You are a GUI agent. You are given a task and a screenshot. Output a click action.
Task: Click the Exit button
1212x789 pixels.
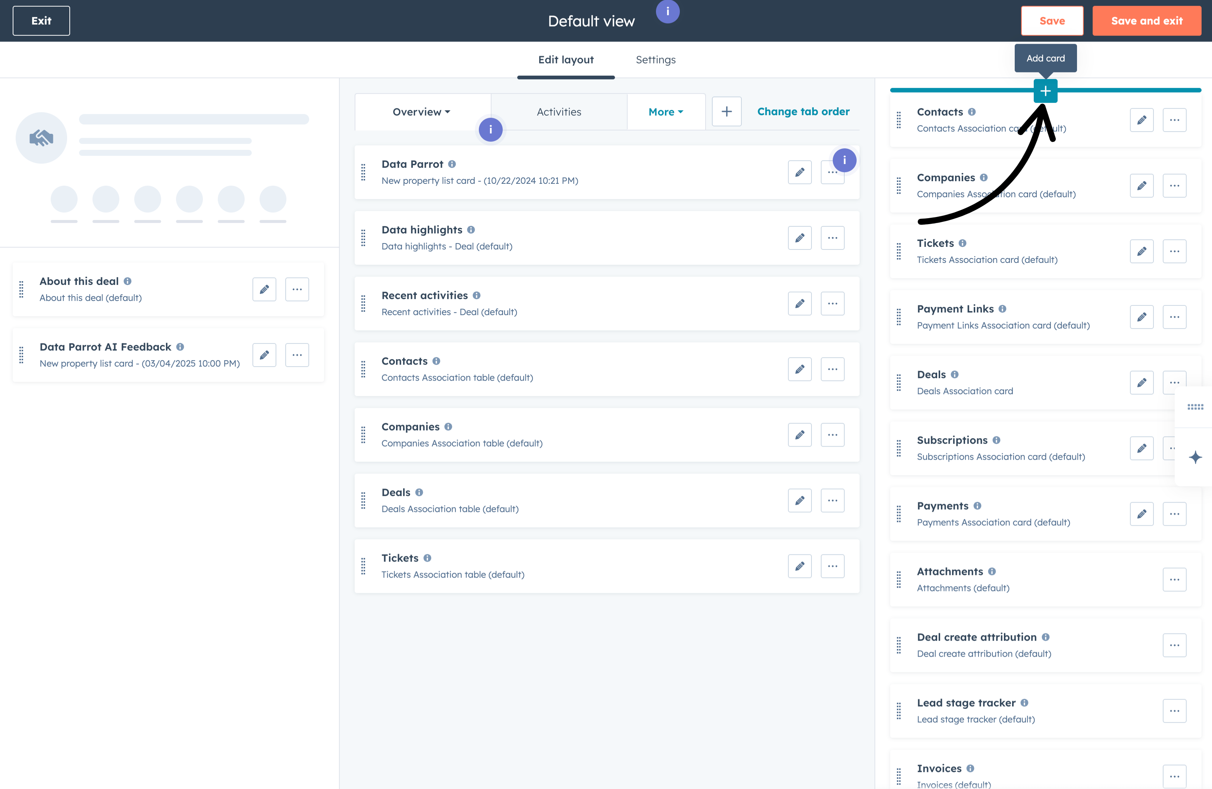[x=41, y=21]
